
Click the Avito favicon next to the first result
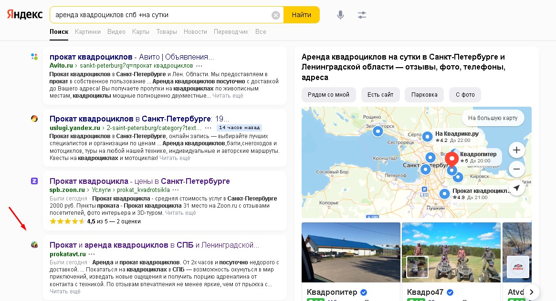click(x=34, y=56)
